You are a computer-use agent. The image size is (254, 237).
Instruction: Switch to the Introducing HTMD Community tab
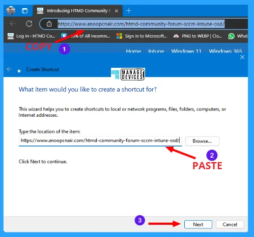(x=78, y=11)
